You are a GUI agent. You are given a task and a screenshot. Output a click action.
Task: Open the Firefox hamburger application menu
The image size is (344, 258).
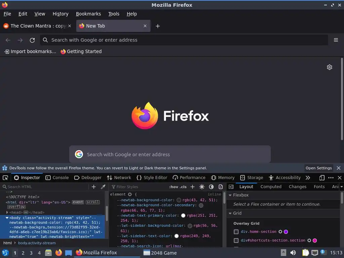pyautogui.click(x=336, y=40)
